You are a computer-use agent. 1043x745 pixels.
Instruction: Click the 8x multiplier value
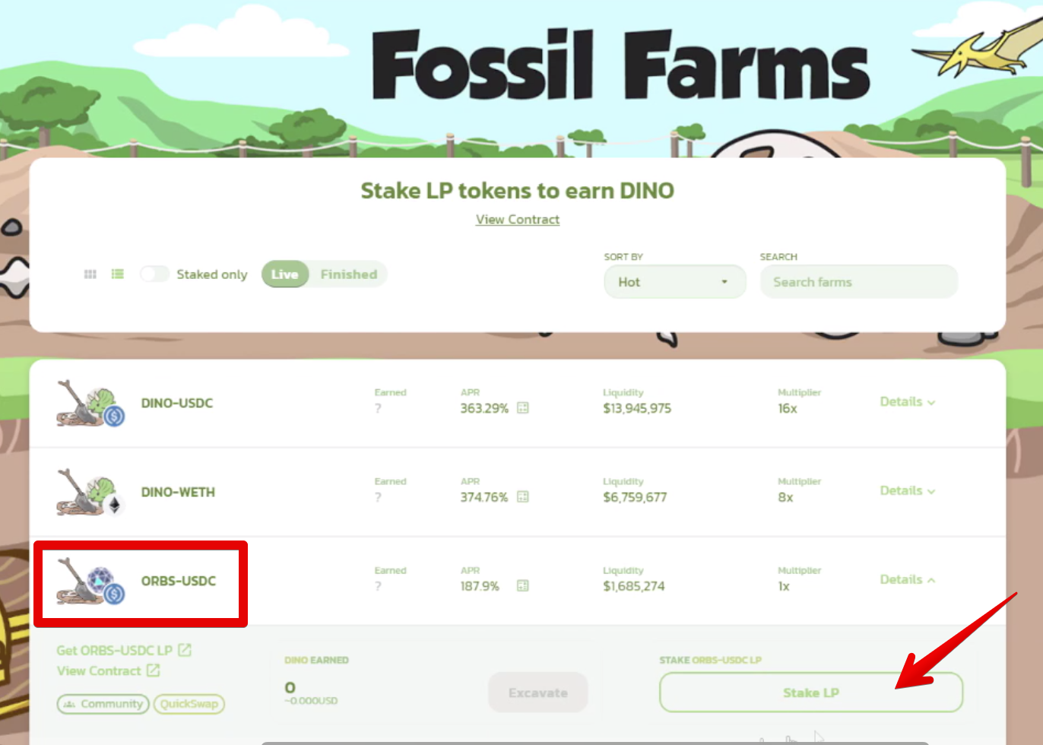[785, 497]
